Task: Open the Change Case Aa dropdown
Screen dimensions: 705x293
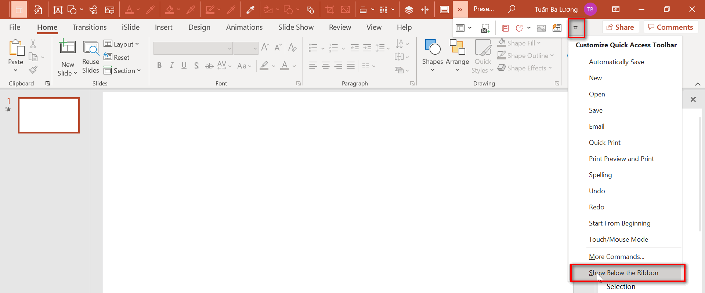Action: coord(244,66)
